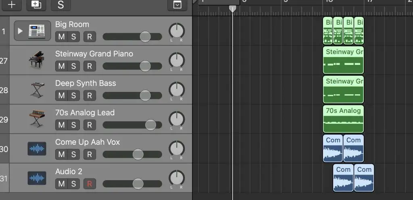
Task: Select the 70s Analog Lead synth icon
Action: pyautogui.click(x=37, y=119)
